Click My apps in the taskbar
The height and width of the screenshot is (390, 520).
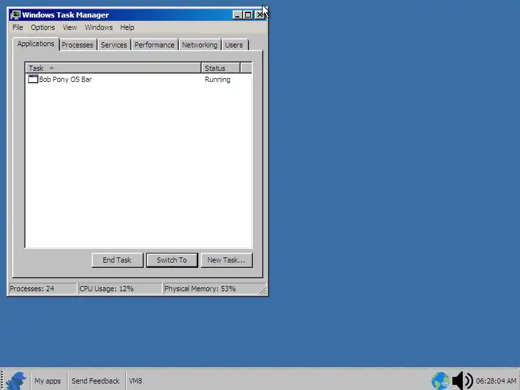click(x=47, y=381)
